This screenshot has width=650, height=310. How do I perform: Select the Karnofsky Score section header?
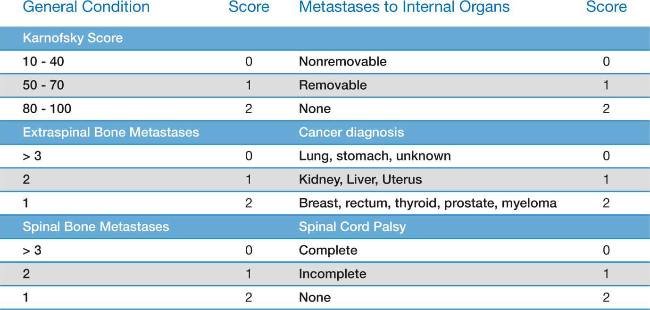click(73, 38)
